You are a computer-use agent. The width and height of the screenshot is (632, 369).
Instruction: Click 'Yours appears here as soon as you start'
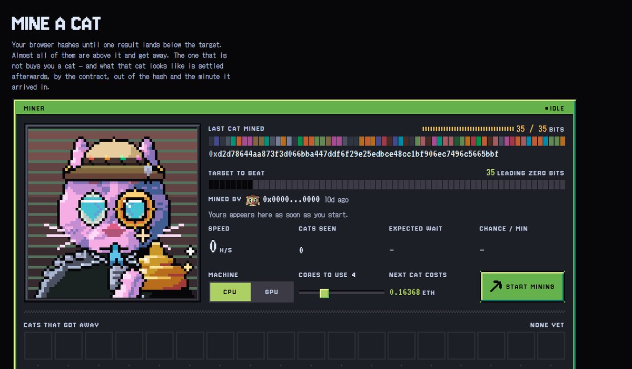(x=278, y=215)
